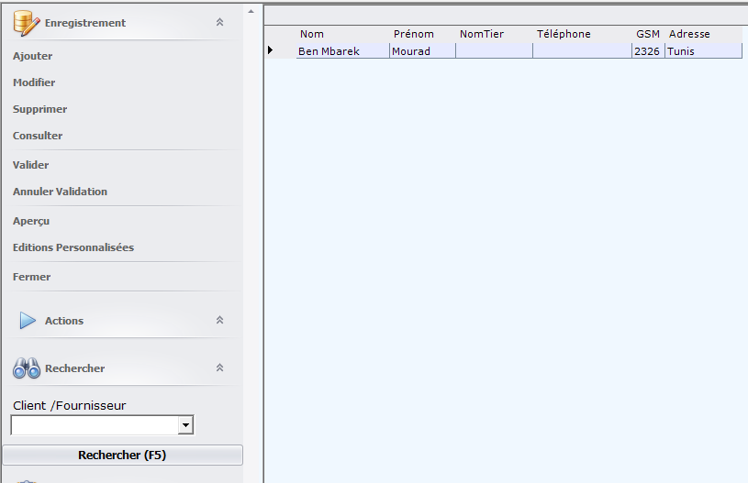Click Modifier in the sidebar
748x483 pixels.
coord(34,82)
